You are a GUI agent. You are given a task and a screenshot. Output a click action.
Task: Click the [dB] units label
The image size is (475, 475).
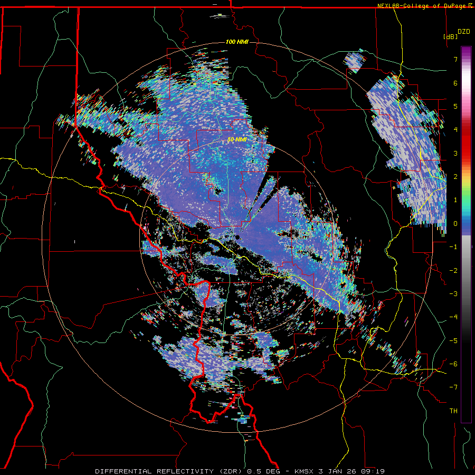point(450,36)
